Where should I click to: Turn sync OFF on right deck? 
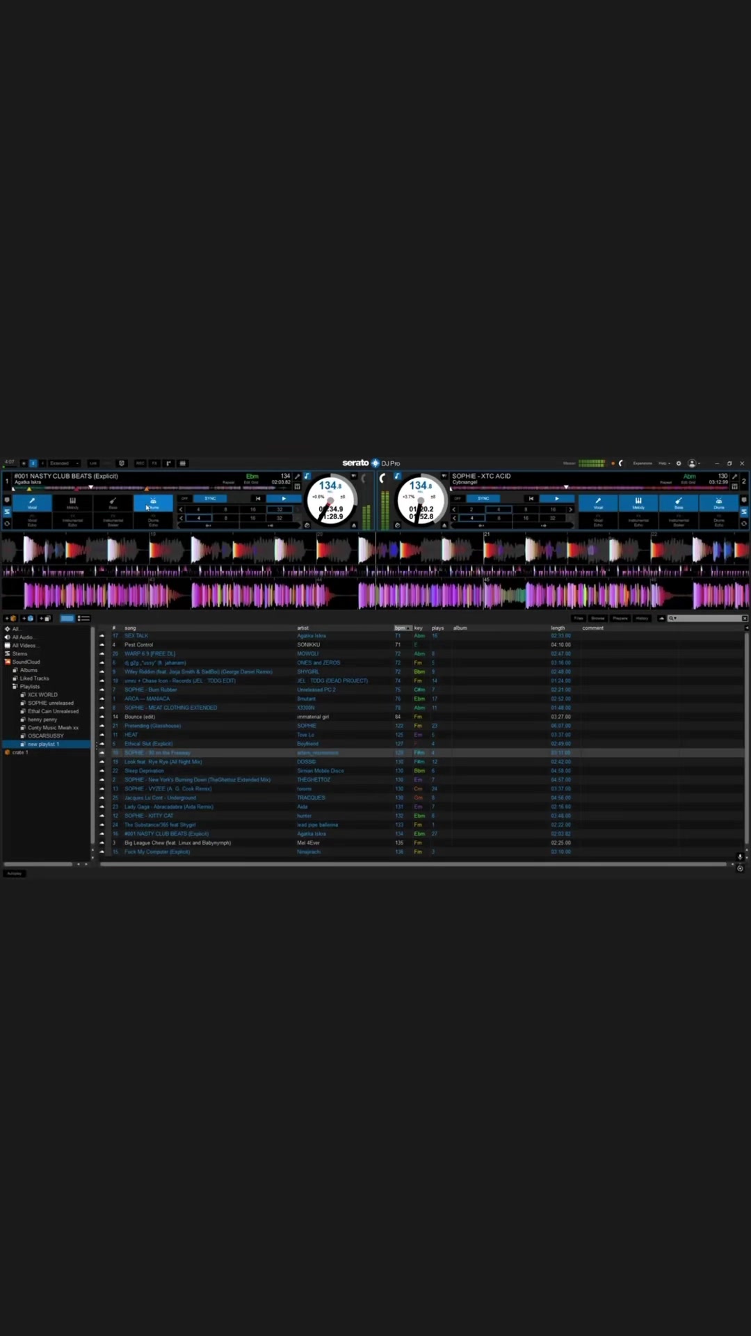[x=458, y=498]
